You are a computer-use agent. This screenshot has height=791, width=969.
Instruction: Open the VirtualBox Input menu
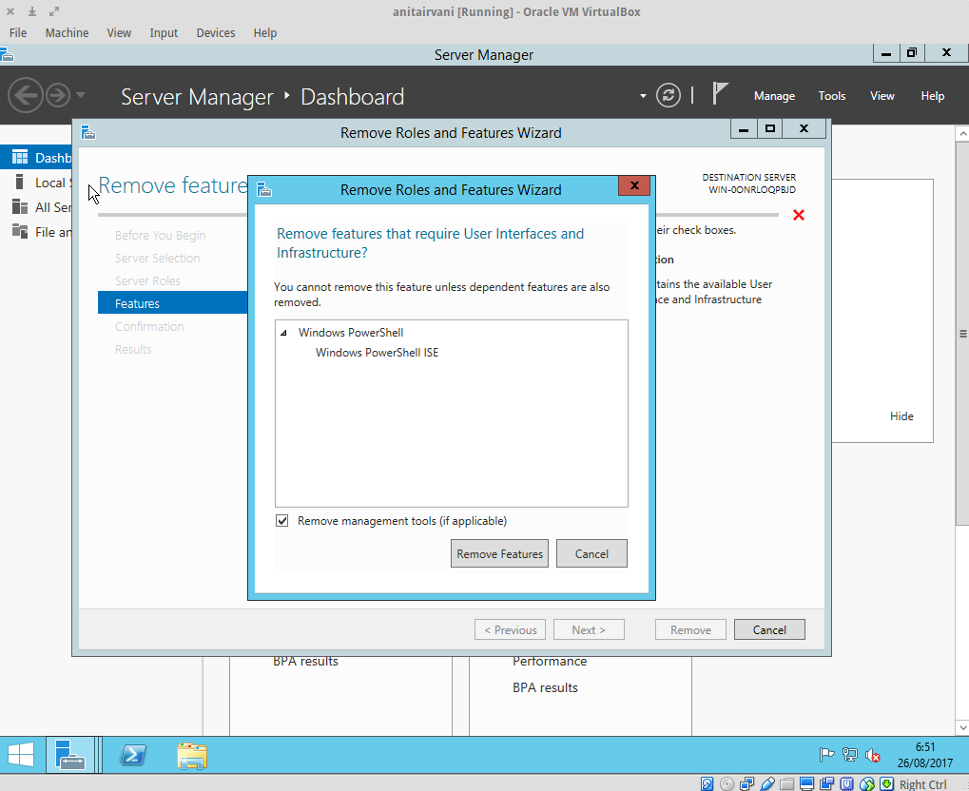tap(164, 32)
